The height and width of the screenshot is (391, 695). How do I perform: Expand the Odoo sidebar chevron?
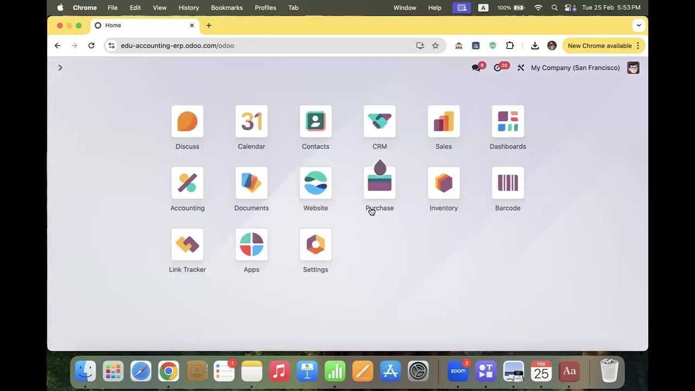pyautogui.click(x=60, y=68)
